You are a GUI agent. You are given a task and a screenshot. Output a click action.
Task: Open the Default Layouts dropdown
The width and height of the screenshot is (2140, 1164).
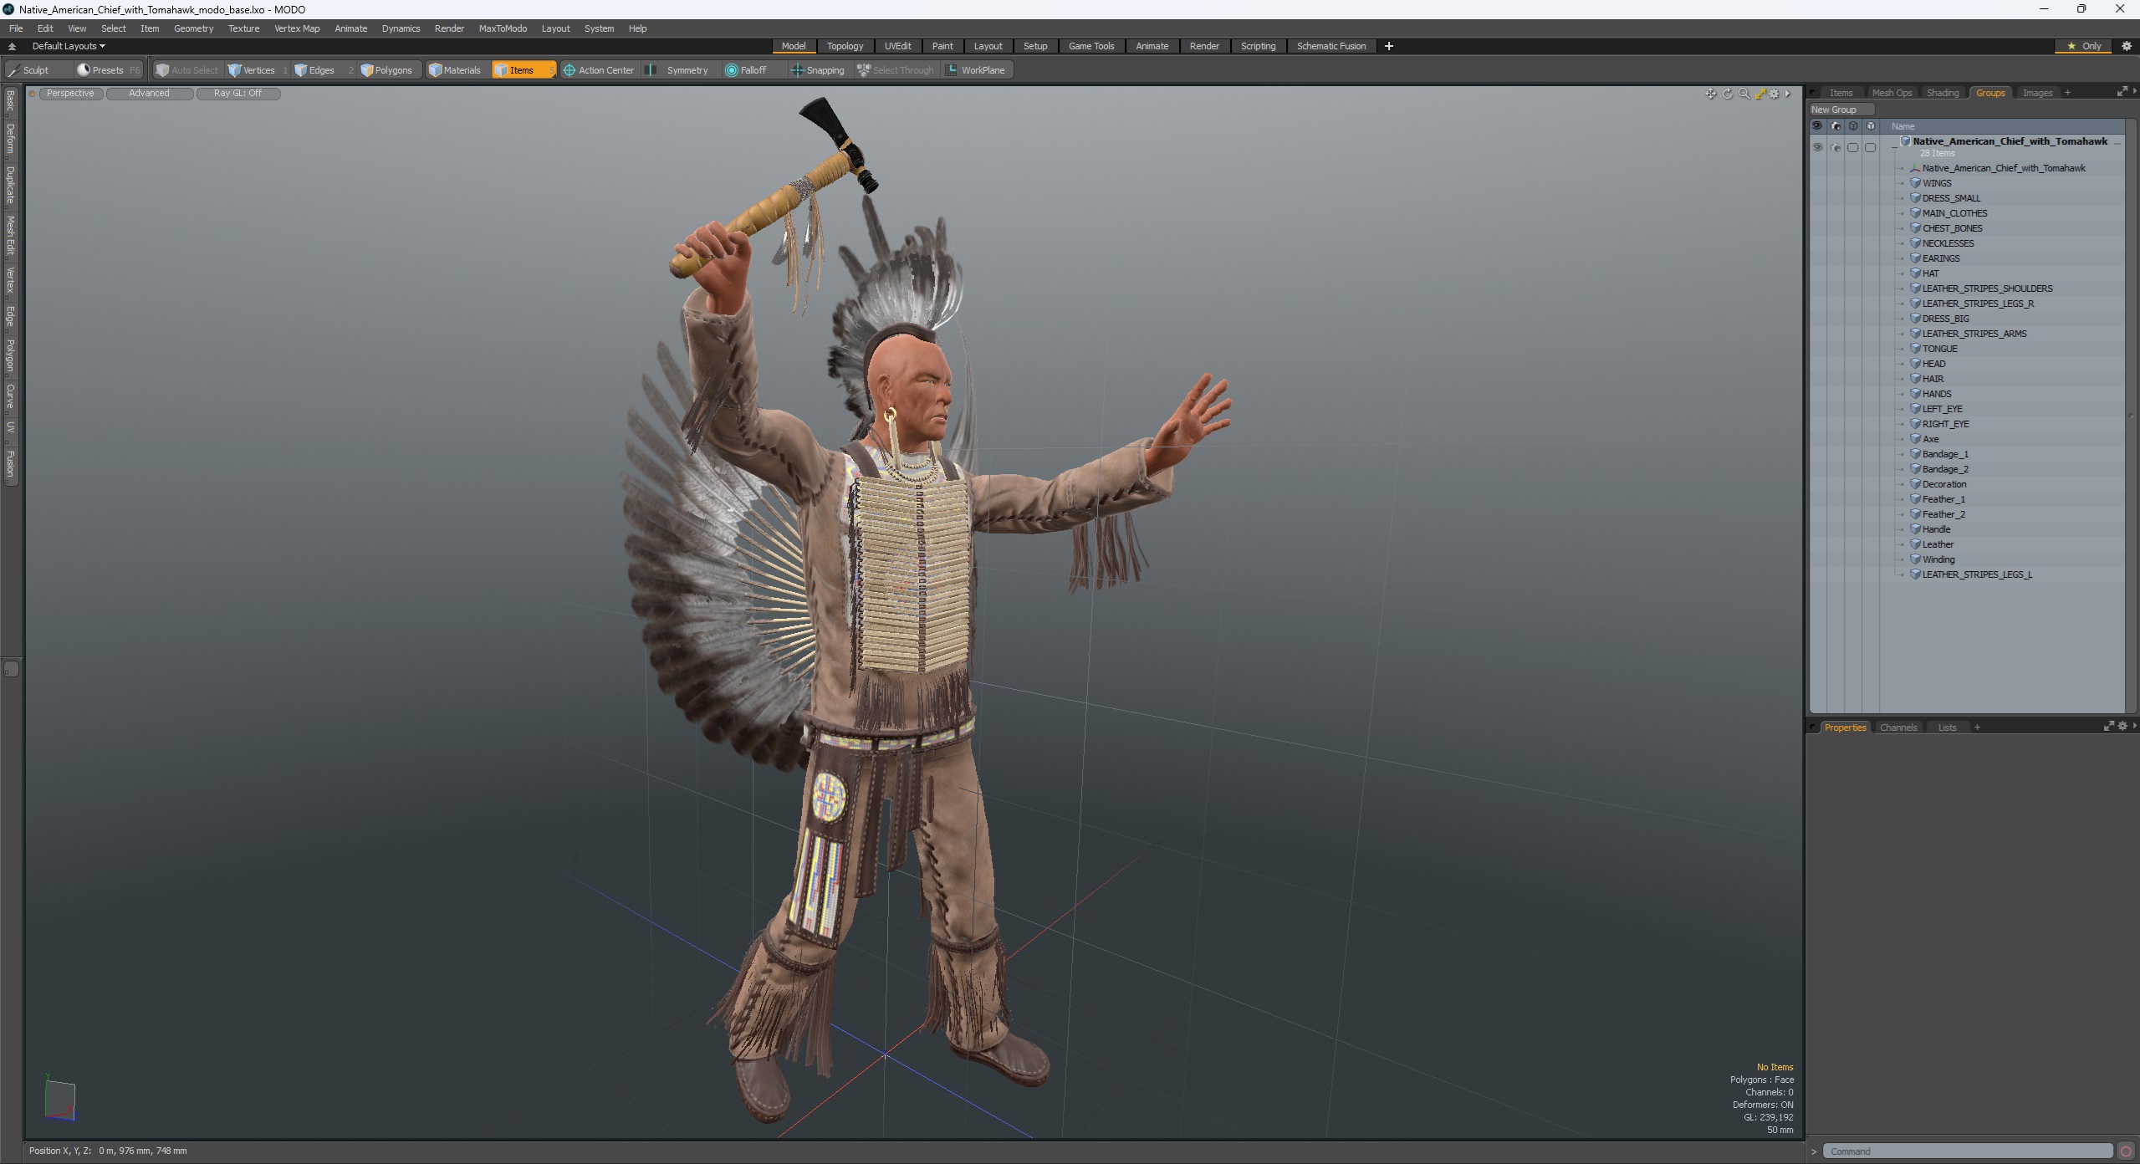click(x=69, y=46)
